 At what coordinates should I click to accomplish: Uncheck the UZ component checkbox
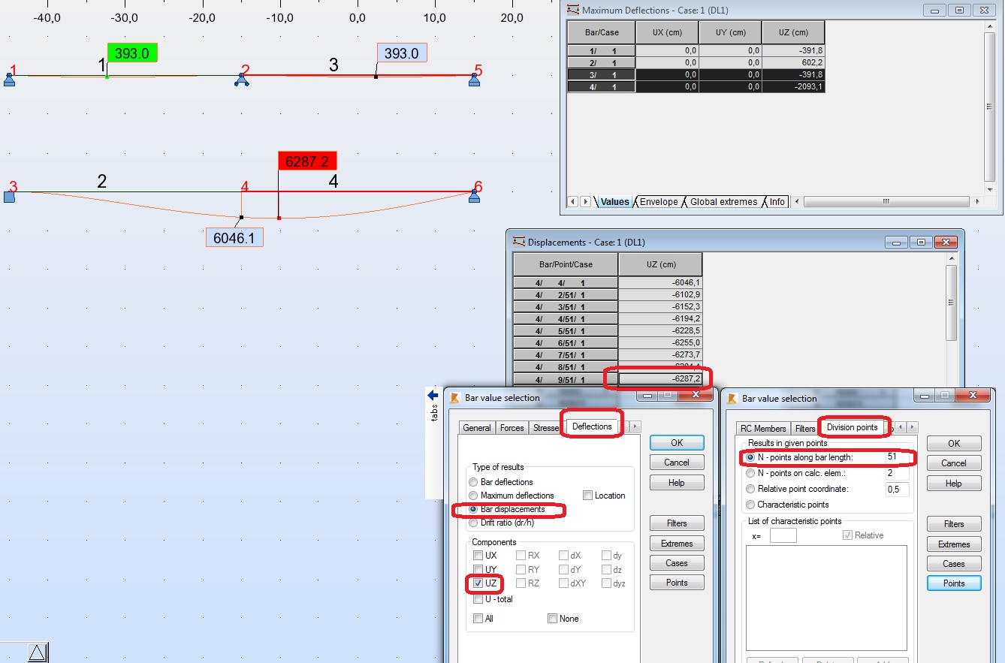coord(478,583)
